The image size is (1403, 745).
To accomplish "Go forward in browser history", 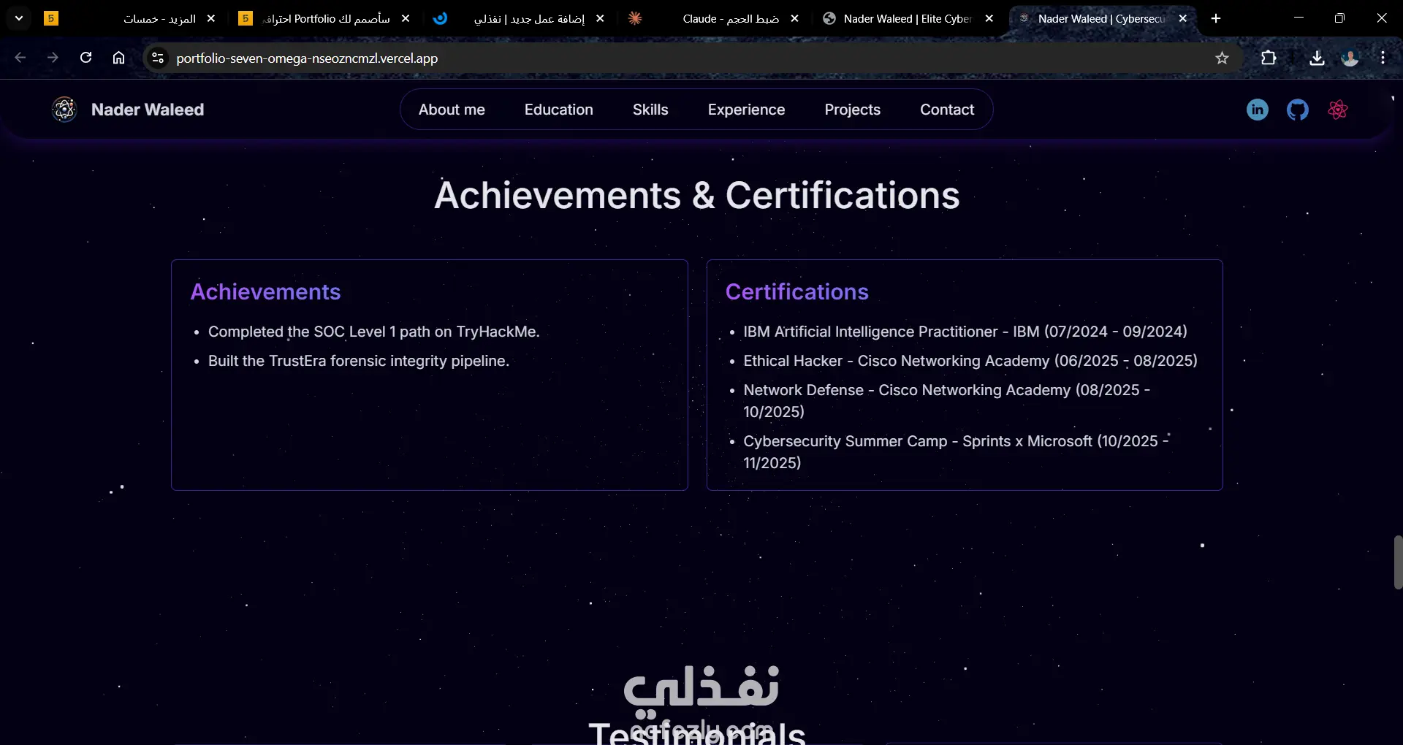I will point(53,58).
